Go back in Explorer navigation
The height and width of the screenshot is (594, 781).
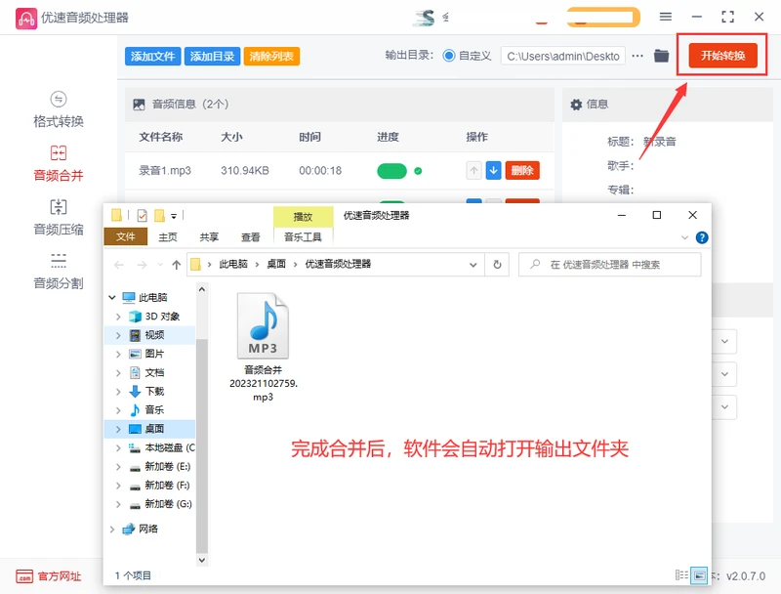[x=118, y=265]
